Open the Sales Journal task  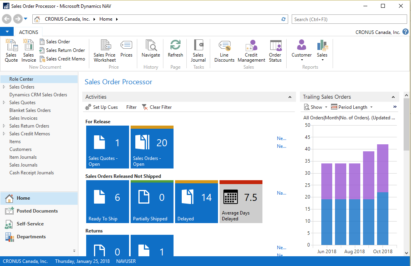click(198, 51)
